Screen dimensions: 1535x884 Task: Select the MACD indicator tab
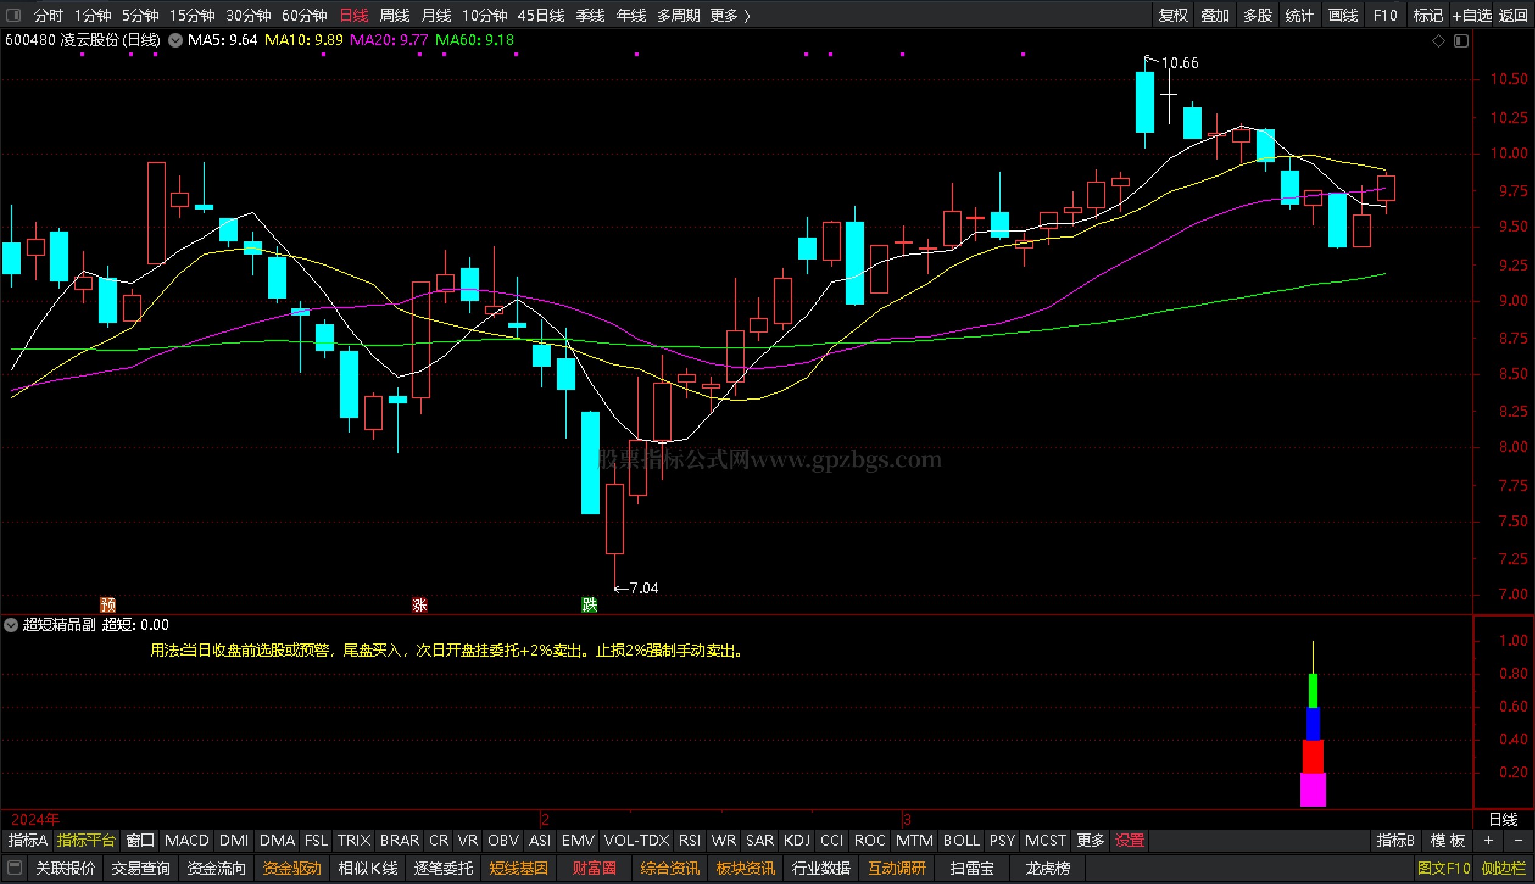tap(186, 841)
